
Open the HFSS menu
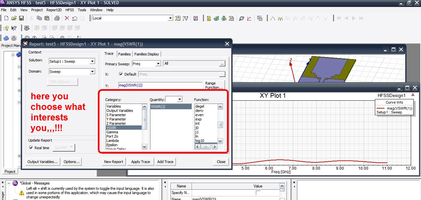(x=70, y=10)
